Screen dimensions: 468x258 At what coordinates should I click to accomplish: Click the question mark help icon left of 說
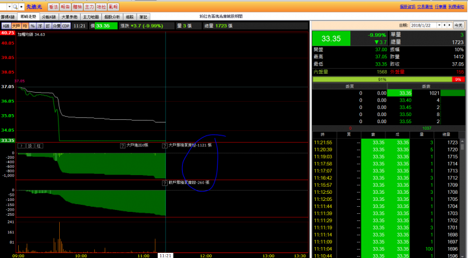21,146
